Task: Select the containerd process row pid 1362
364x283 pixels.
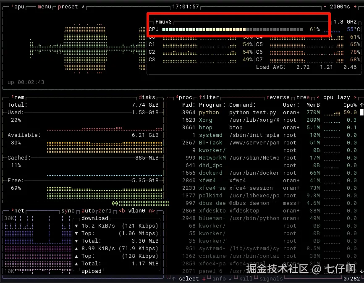Action: point(269,256)
